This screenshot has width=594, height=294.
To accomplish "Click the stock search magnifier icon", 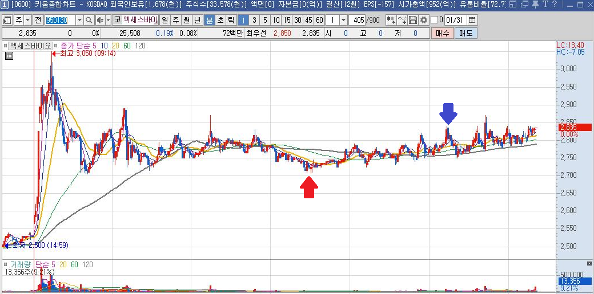I will pyautogui.click(x=89, y=20).
